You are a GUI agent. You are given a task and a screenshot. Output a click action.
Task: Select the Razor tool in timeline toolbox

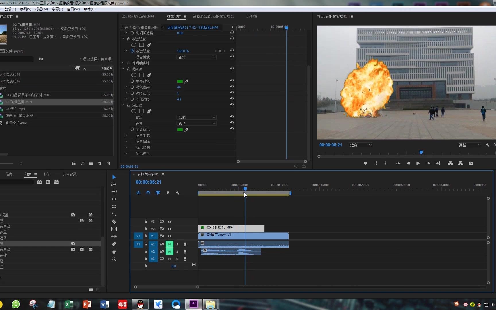114,222
